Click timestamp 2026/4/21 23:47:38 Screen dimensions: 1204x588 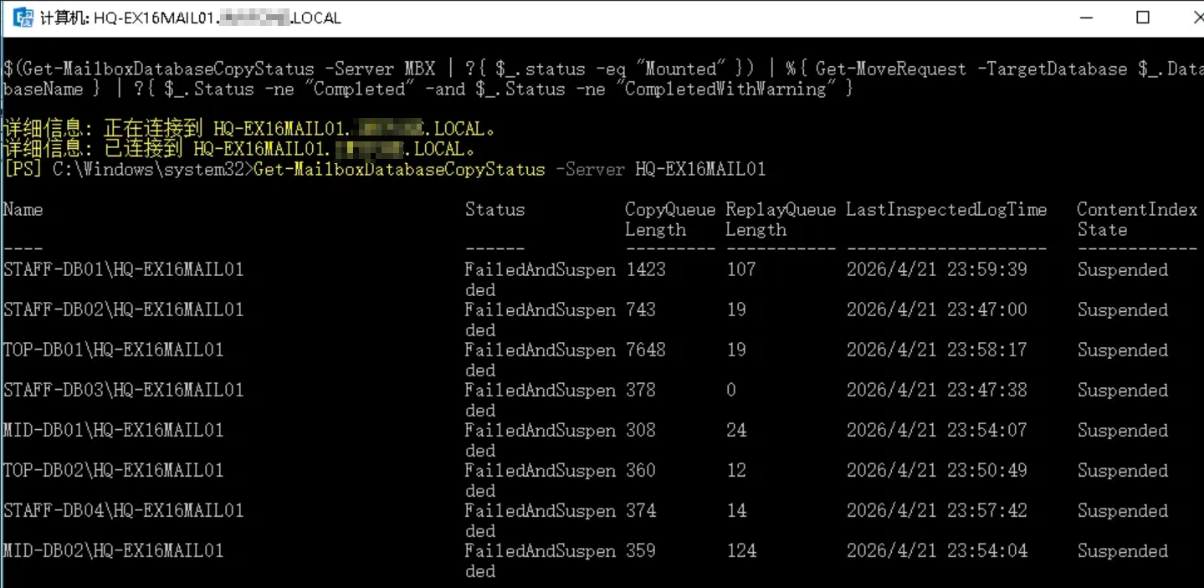click(936, 391)
